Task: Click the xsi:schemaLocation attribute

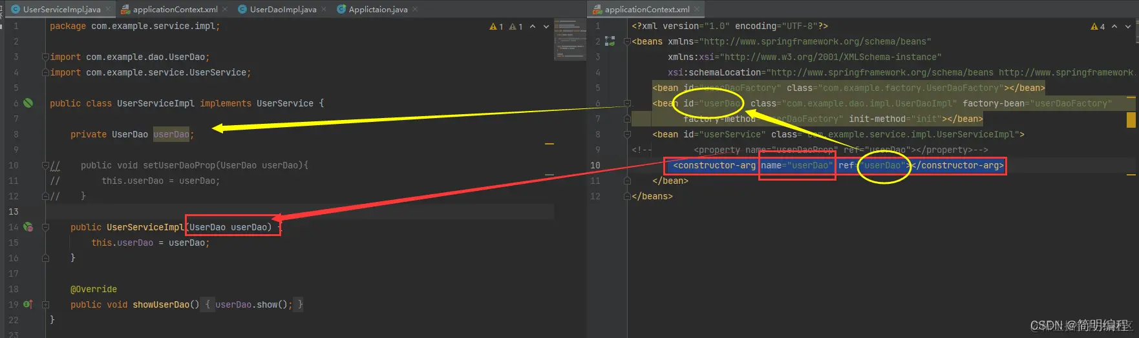Action: 902,72
